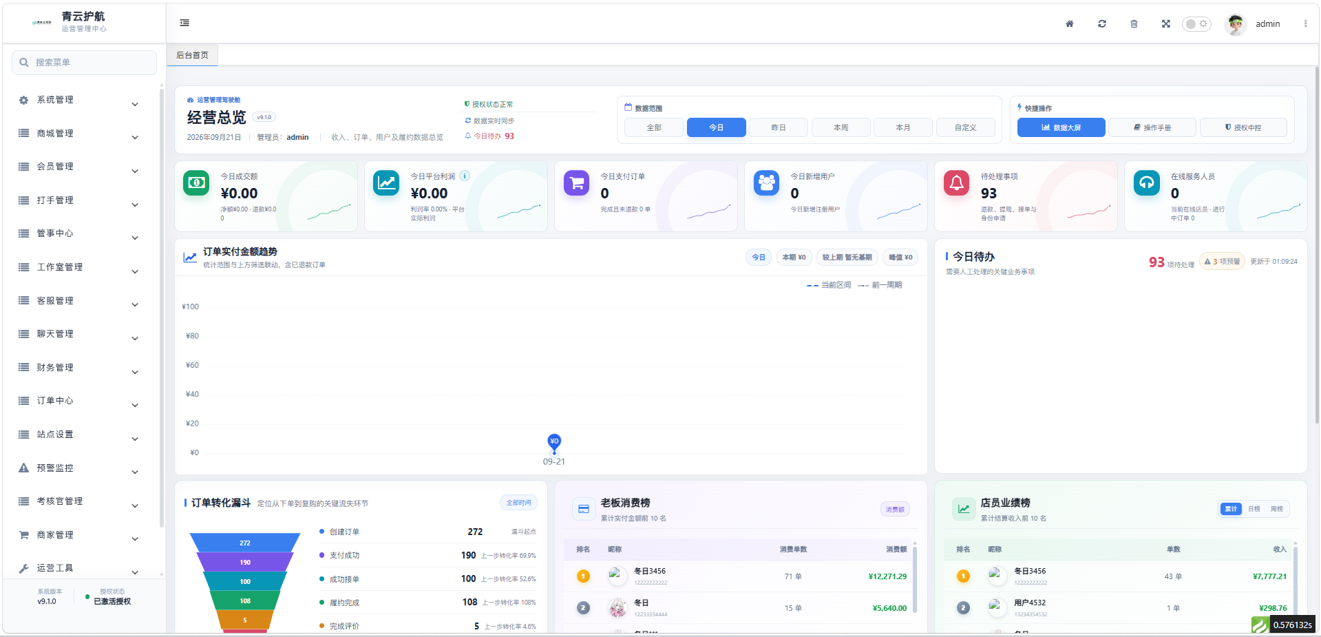Collapse sidebar with hamburger menu icon
The height and width of the screenshot is (637, 1321).
[x=184, y=23]
